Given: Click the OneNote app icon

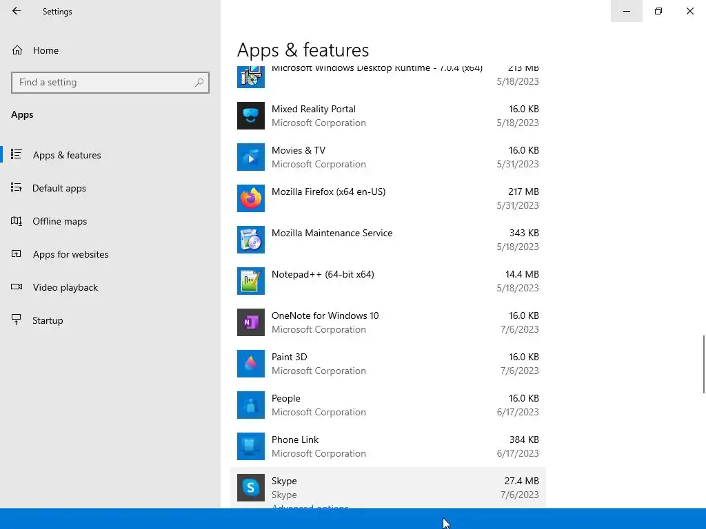Looking at the screenshot, I should click(251, 322).
